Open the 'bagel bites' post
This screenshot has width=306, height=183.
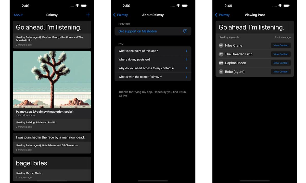tap(52, 169)
